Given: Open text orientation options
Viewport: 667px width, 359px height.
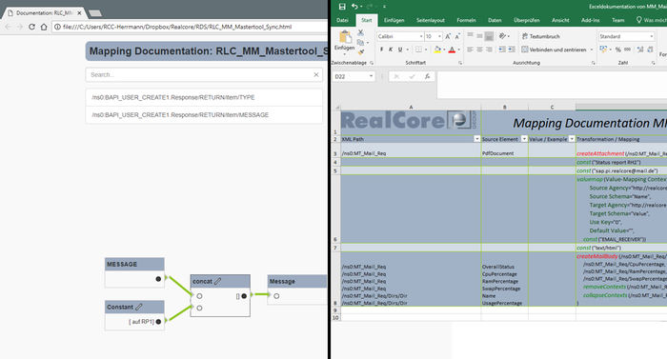Looking at the screenshot, I should tap(503, 36).
